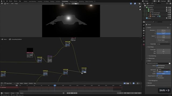Open the Help menu
Screen dimensions: 172x96
tap(20, 1)
